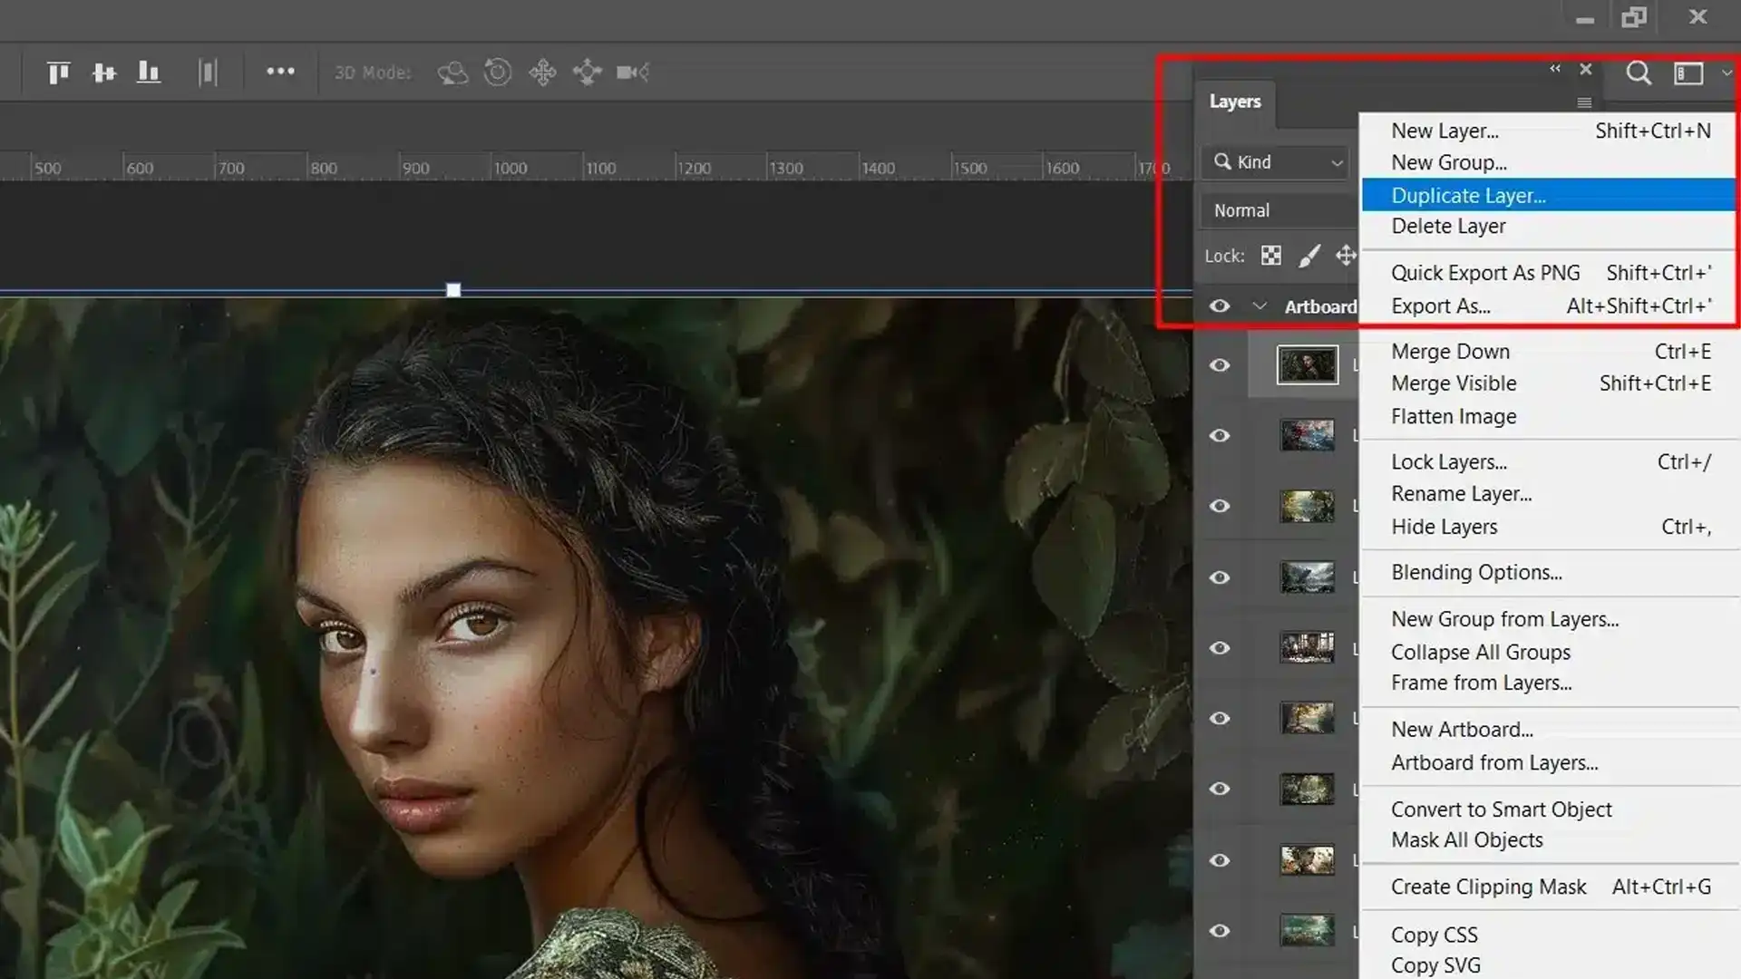Click the artboard top transform handle
Screen dimensions: 1741x979
453,290
